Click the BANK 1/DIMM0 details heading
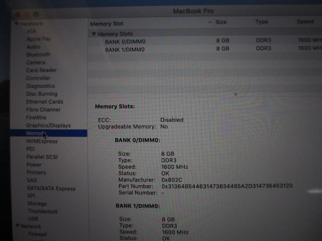The height and width of the screenshot is (241, 322). [138, 206]
